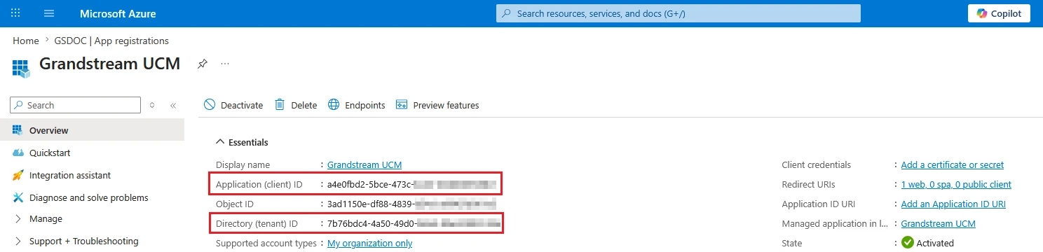
Task: Click the Deactivate prohibition icon
Action: (x=210, y=105)
